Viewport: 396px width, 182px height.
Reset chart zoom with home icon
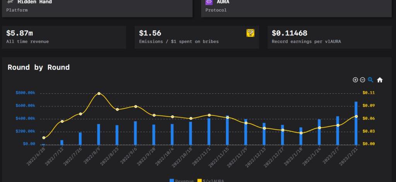point(380,80)
